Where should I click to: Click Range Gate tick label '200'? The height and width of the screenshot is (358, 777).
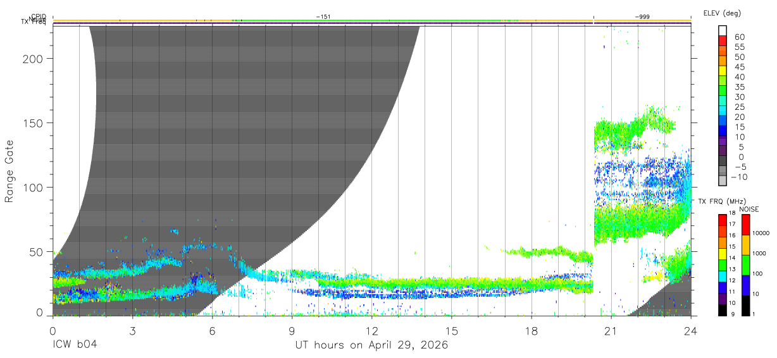(34, 58)
